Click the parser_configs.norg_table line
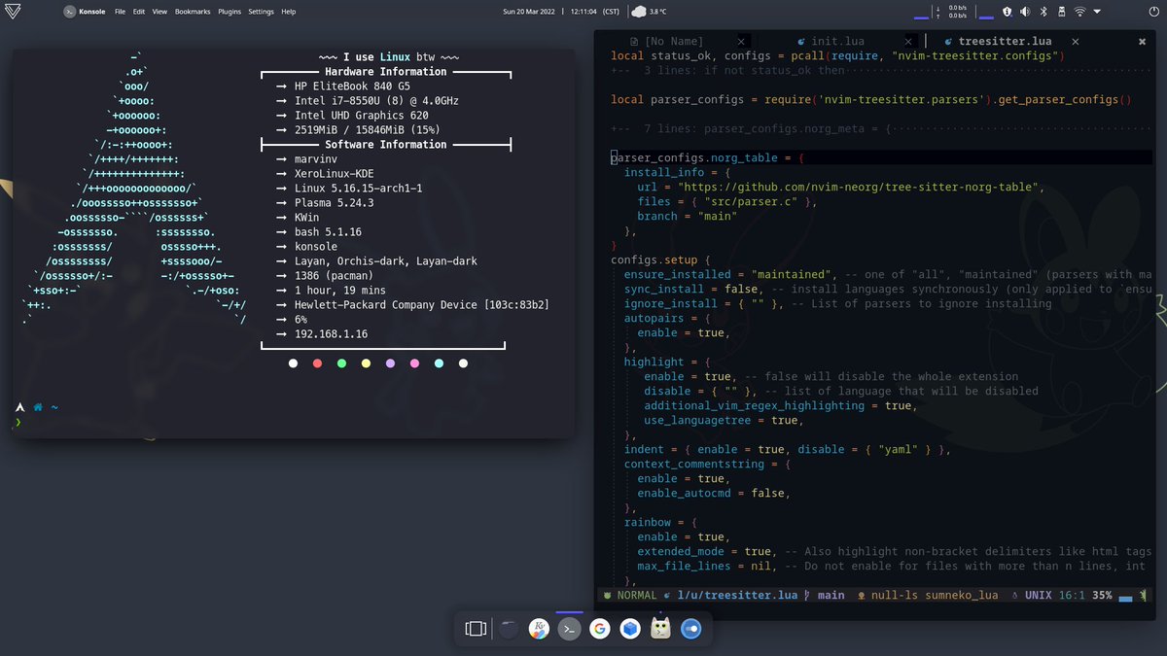This screenshot has height=656, width=1167. (x=880, y=157)
